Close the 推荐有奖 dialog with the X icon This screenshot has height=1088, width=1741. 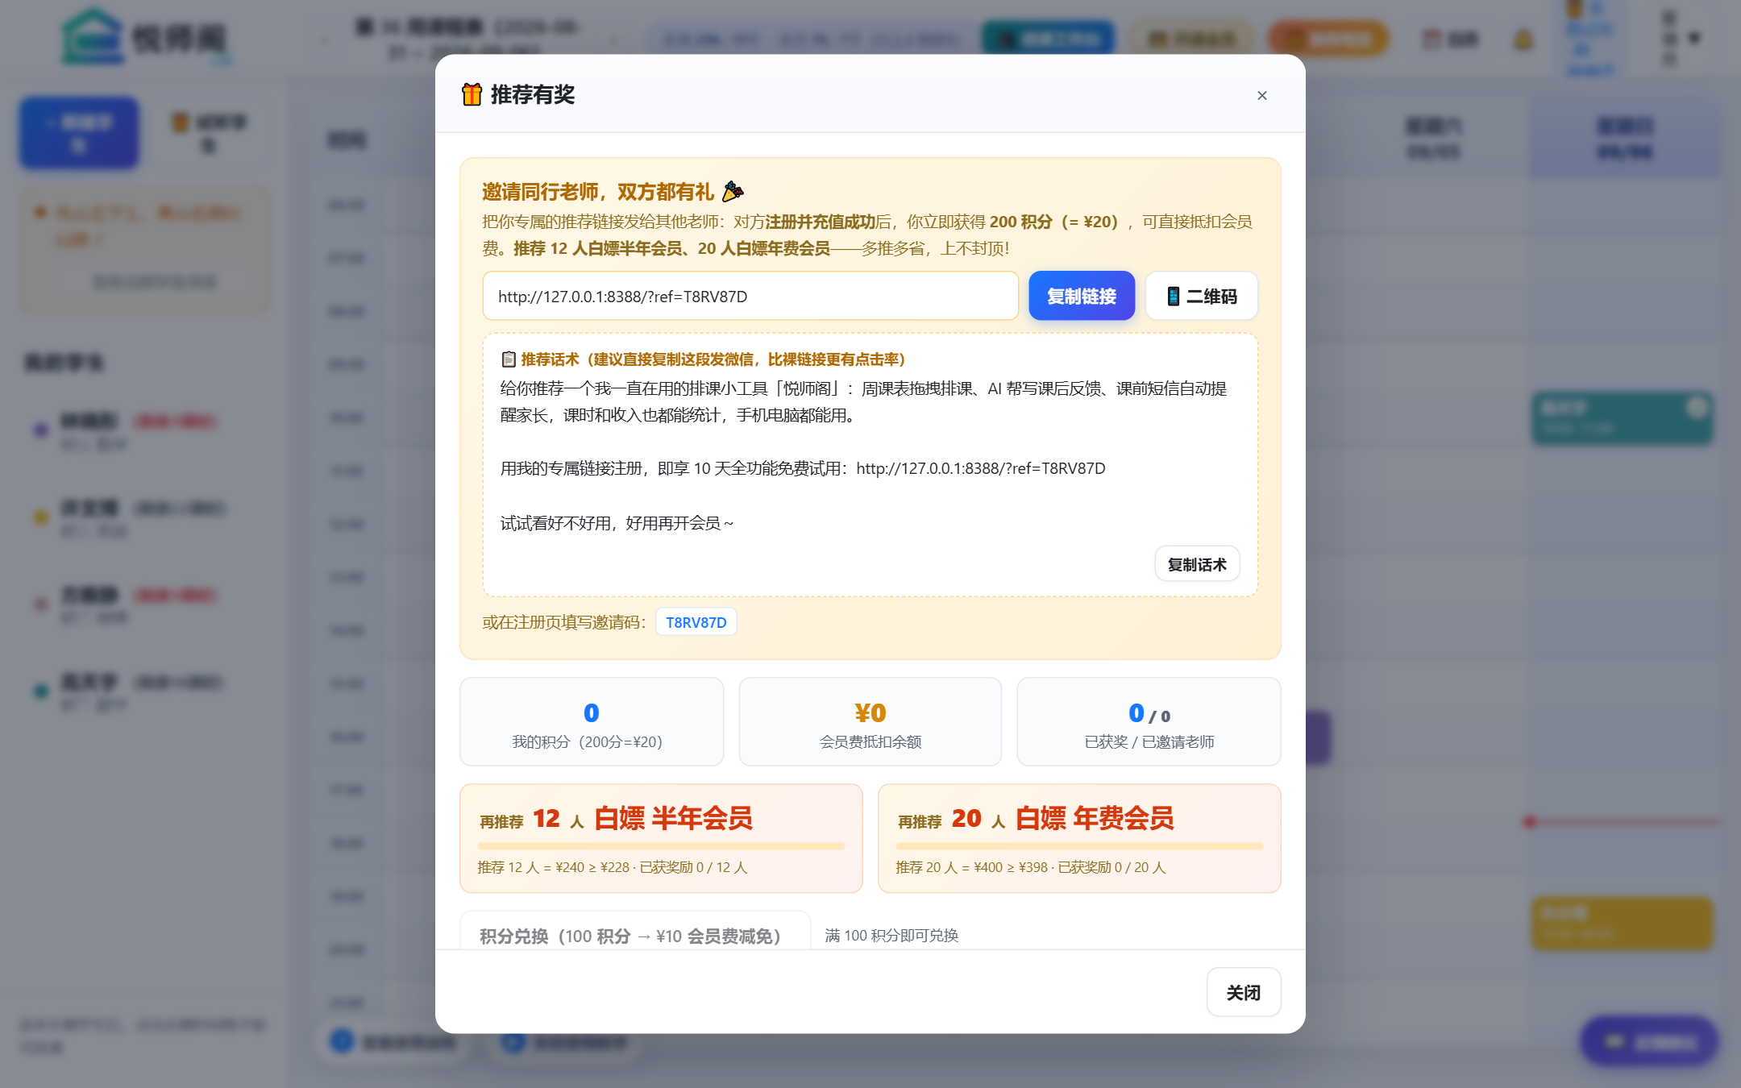point(1262,95)
